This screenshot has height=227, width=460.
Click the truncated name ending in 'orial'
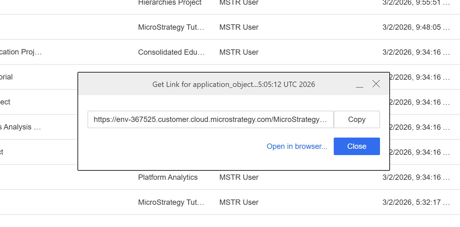pos(6,77)
